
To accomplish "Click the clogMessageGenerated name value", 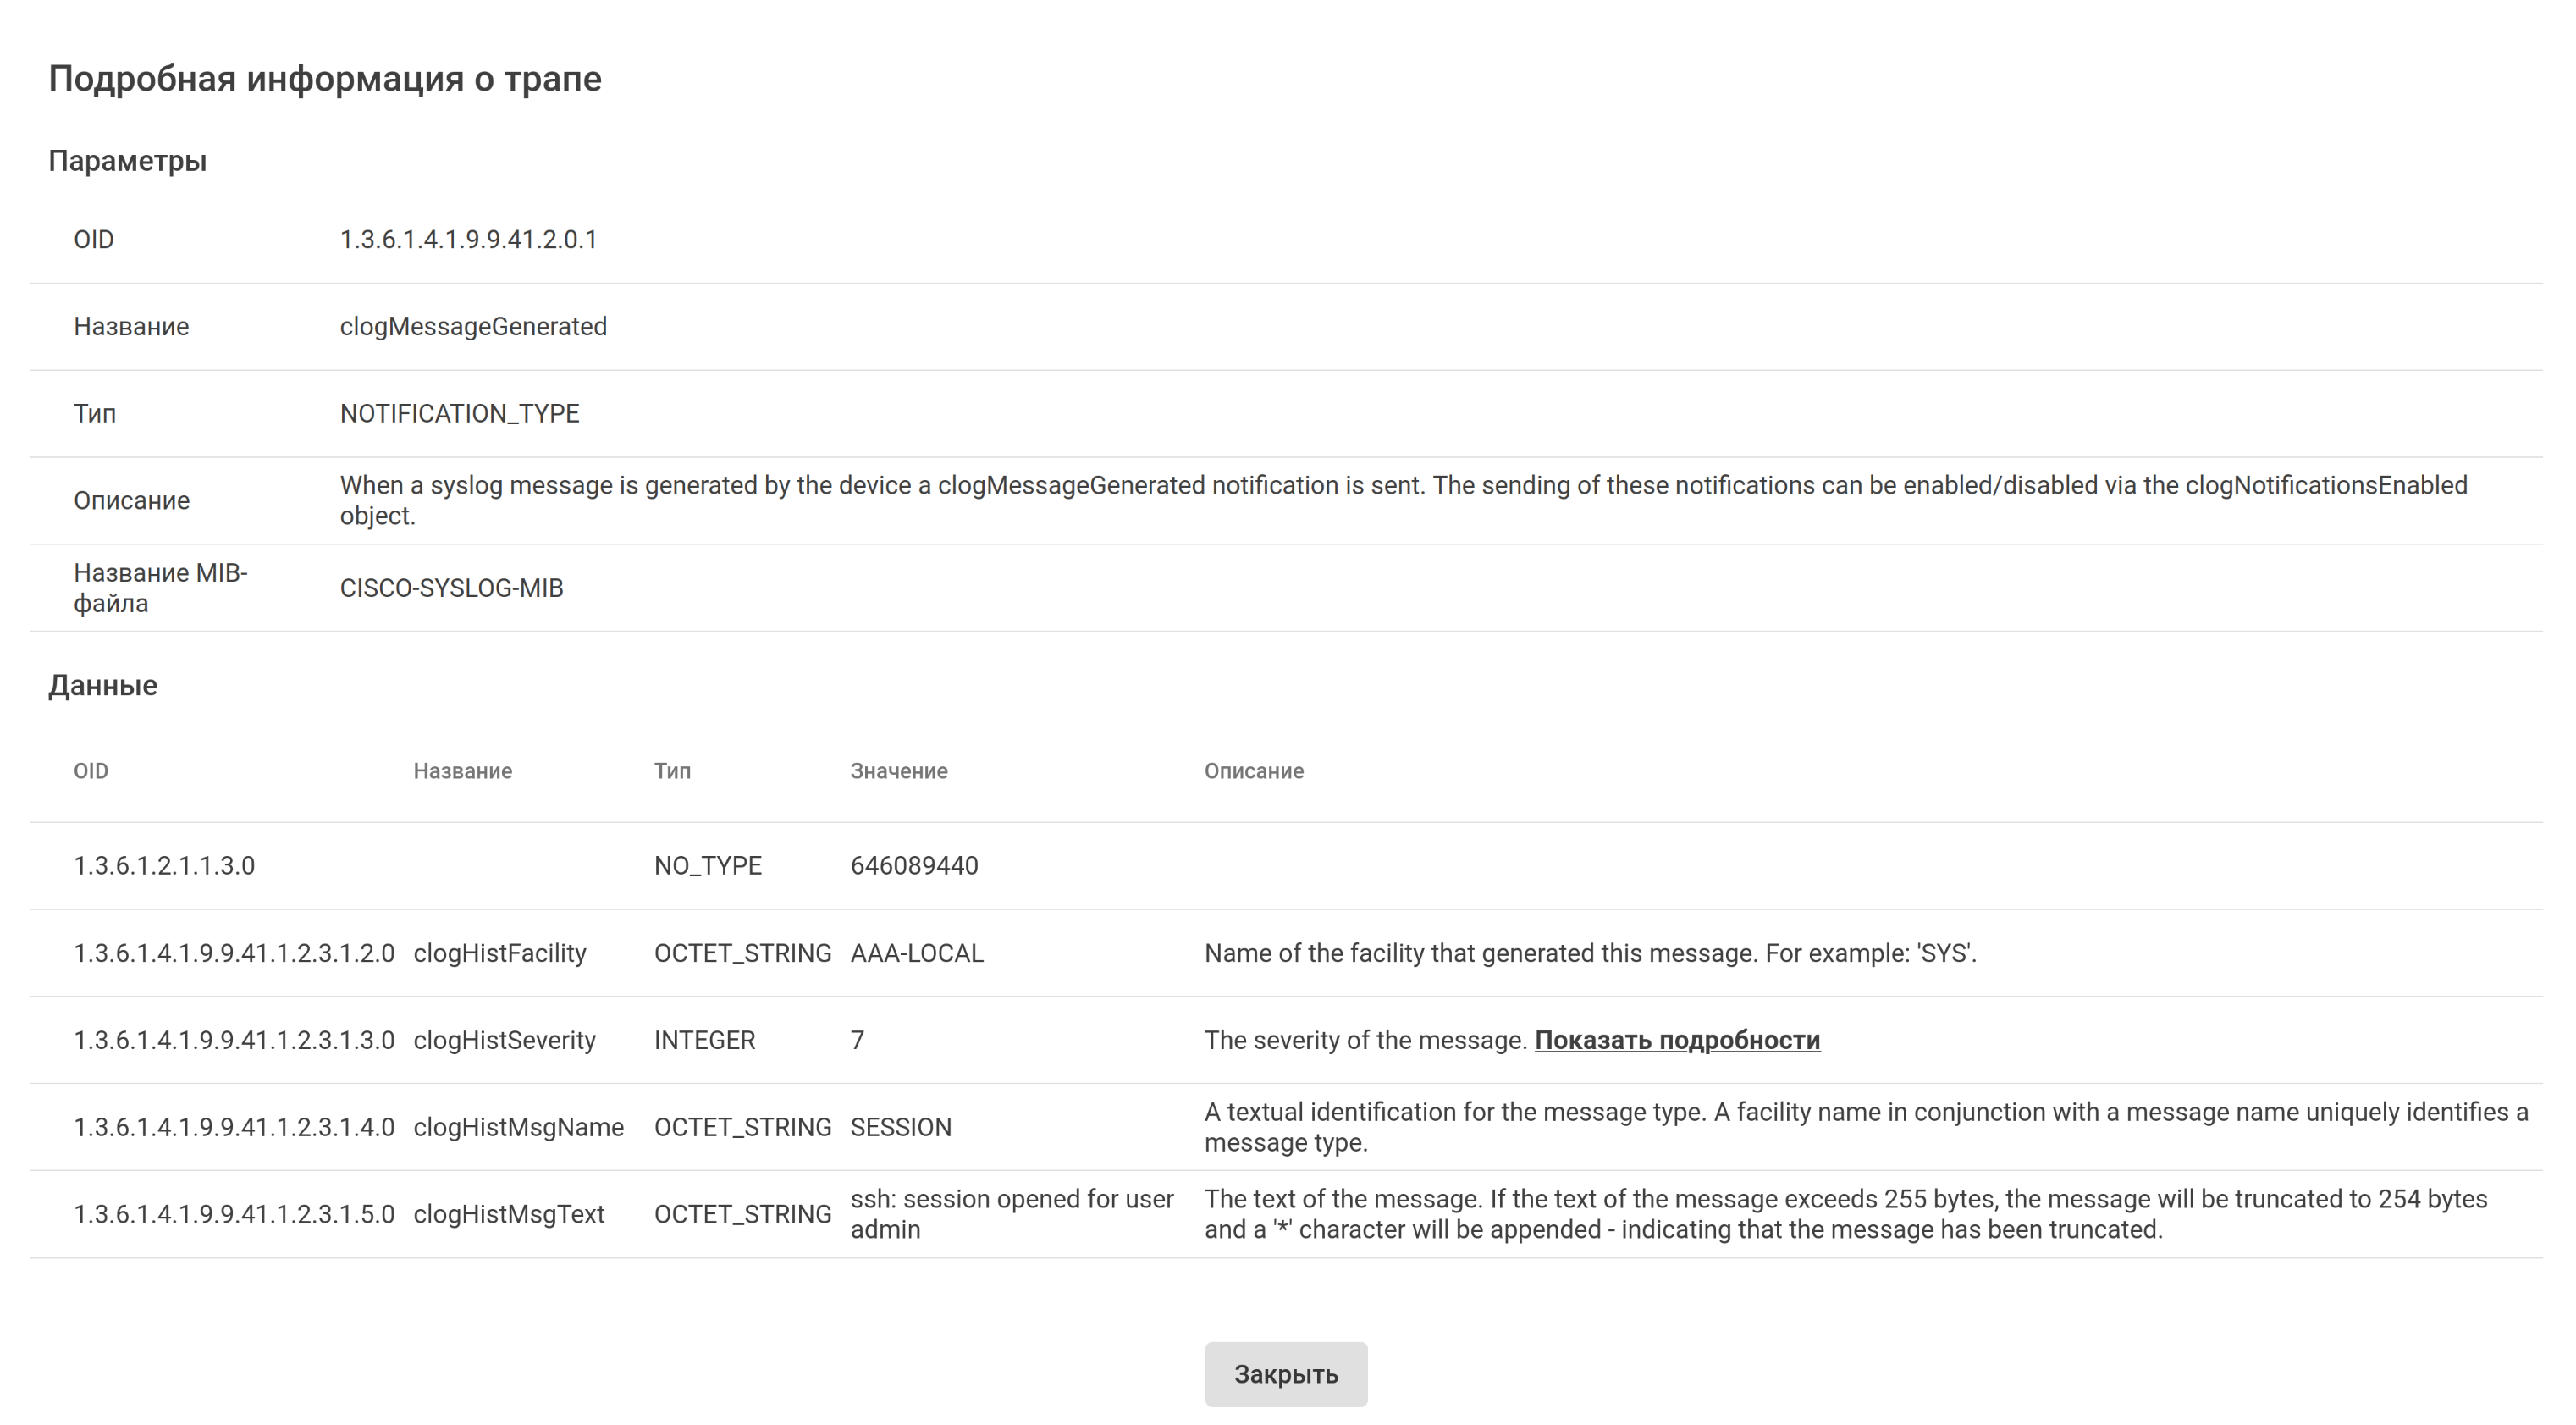I will point(473,327).
